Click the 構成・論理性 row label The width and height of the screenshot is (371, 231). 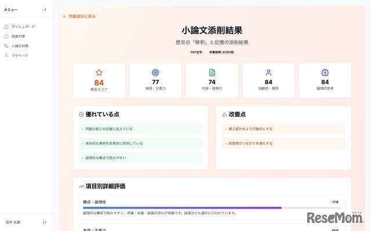click(x=94, y=202)
